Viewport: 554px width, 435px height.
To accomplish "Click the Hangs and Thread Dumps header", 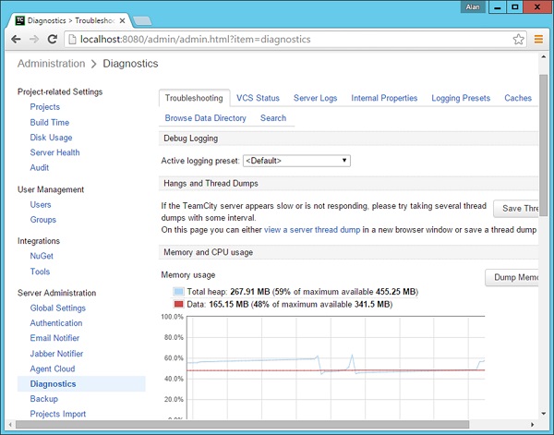I will pos(348,184).
